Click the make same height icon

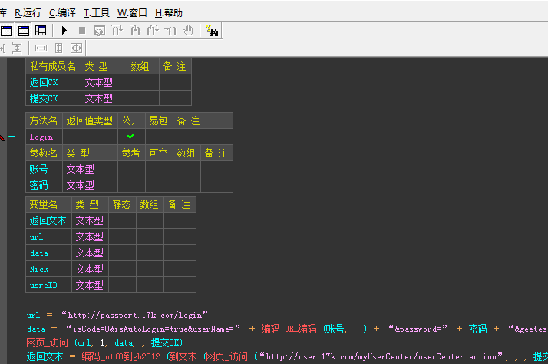[58, 48]
